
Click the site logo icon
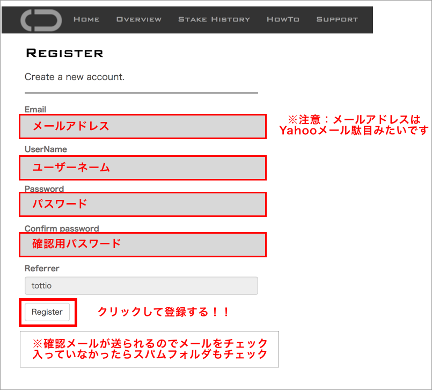point(41,20)
